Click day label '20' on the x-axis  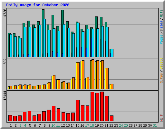pos(102,125)
